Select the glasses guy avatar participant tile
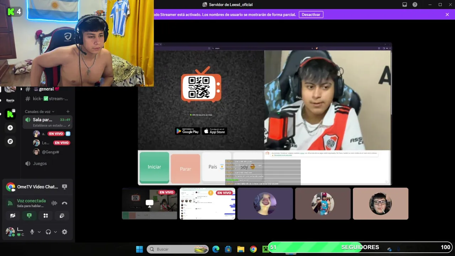 pyautogui.click(x=380, y=204)
